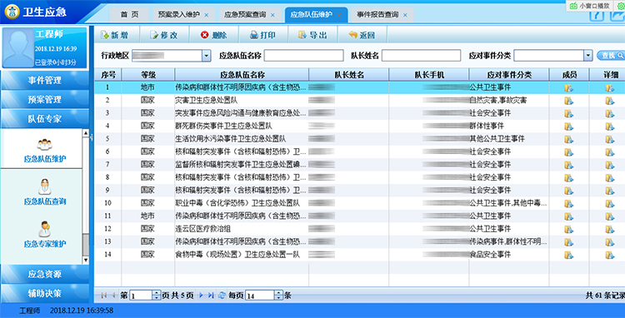Image resolution: width=625 pixels, height=318 pixels.
Task: Select row 连云区医疗救治组
Action: (359, 229)
